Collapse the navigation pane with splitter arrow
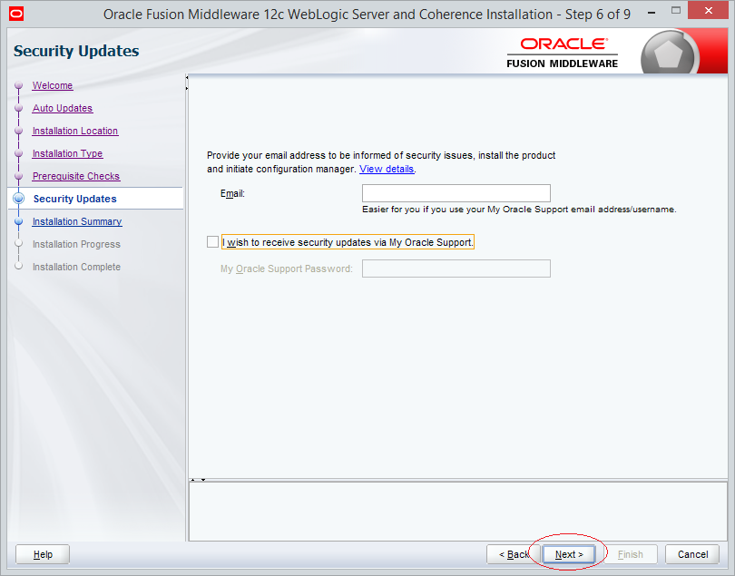The image size is (735, 576). coord(187,78)
